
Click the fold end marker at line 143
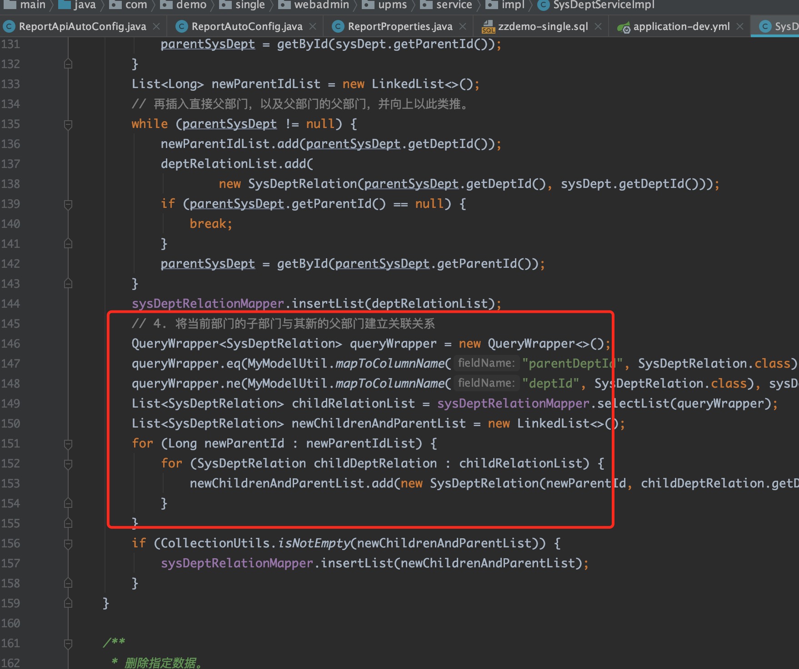(x=68, y=284)
